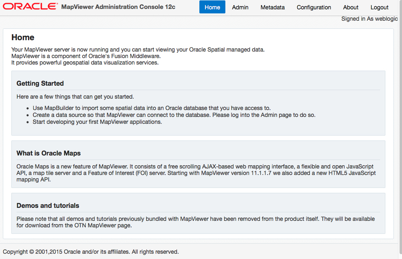This screenshot has height=259, width=402.
Task: Go to the Admin page
Action: pyautogui.click(x=240, y=7)
